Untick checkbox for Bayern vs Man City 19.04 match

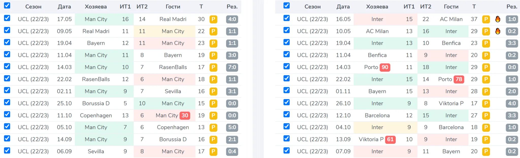(7, 42)
